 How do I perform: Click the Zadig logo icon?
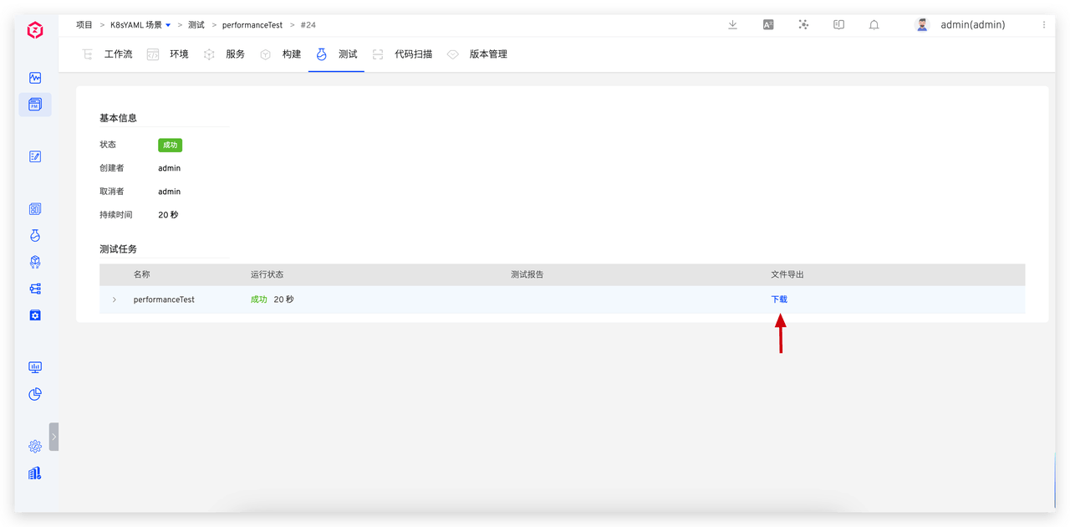point(35,31)
